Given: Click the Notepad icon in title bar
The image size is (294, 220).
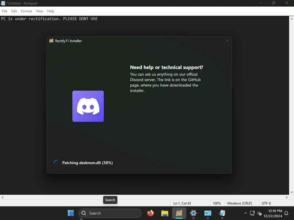Looking at the screenshot, I should (x=3, y=3).
